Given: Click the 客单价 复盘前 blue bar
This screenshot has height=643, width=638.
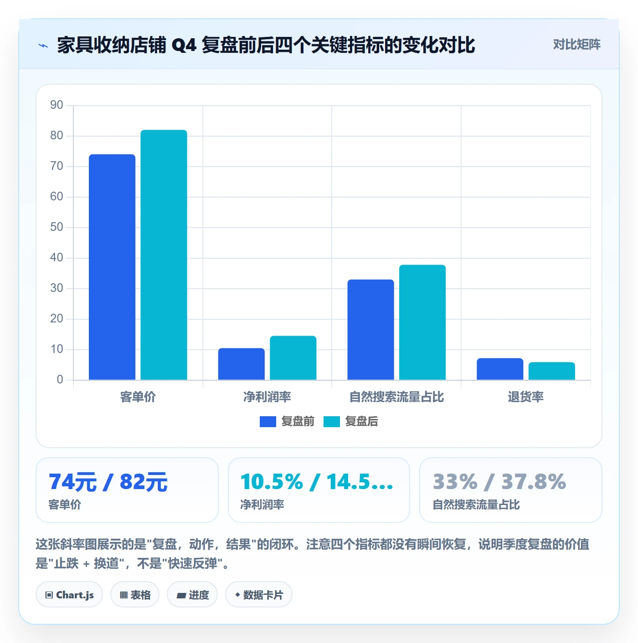Looking at the screenshot, I should pos(112,267).
